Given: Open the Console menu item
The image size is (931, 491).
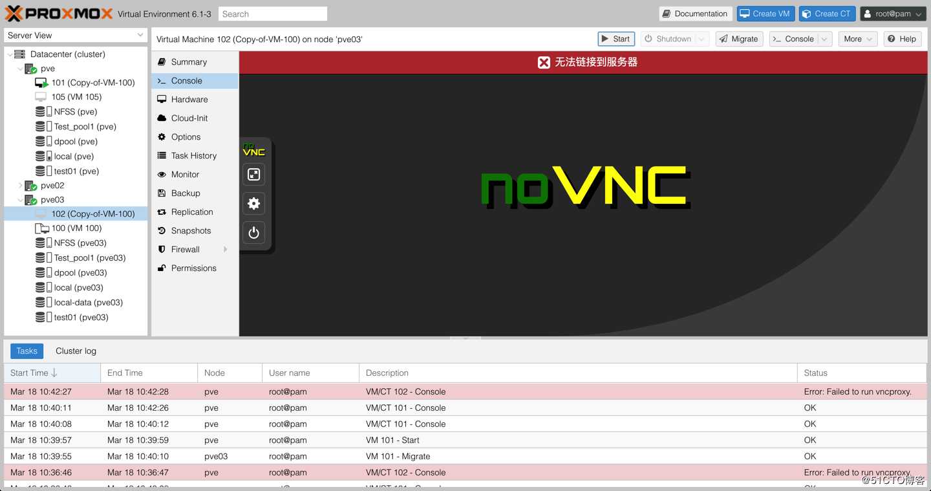Looking at the screenshot, I should (195, 81).
